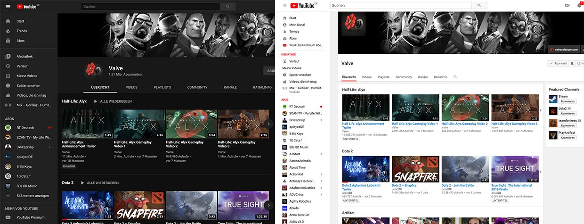
Task: Click the search magnifier button in dark window
Action: click(228, 7)
